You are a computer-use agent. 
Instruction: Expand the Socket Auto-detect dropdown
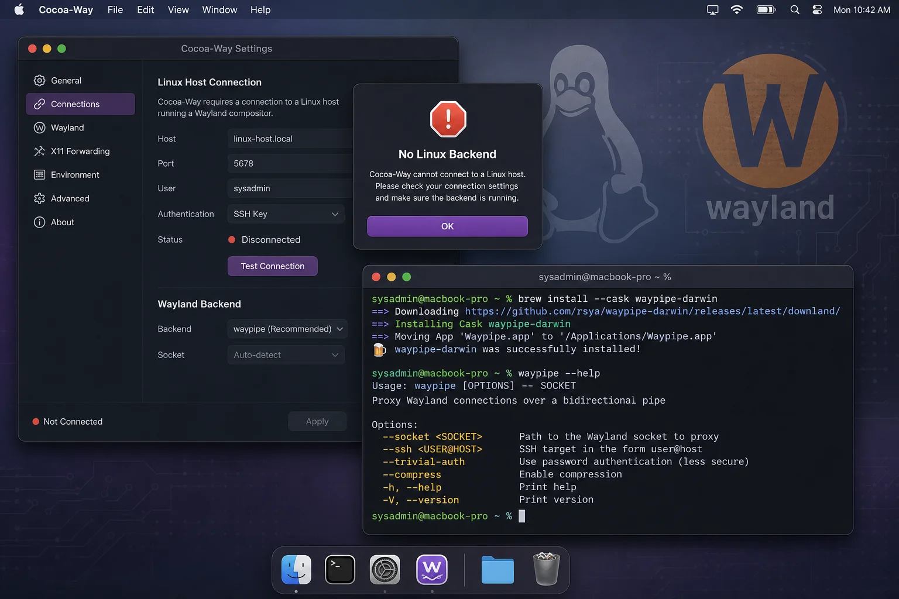click(286, 355)
